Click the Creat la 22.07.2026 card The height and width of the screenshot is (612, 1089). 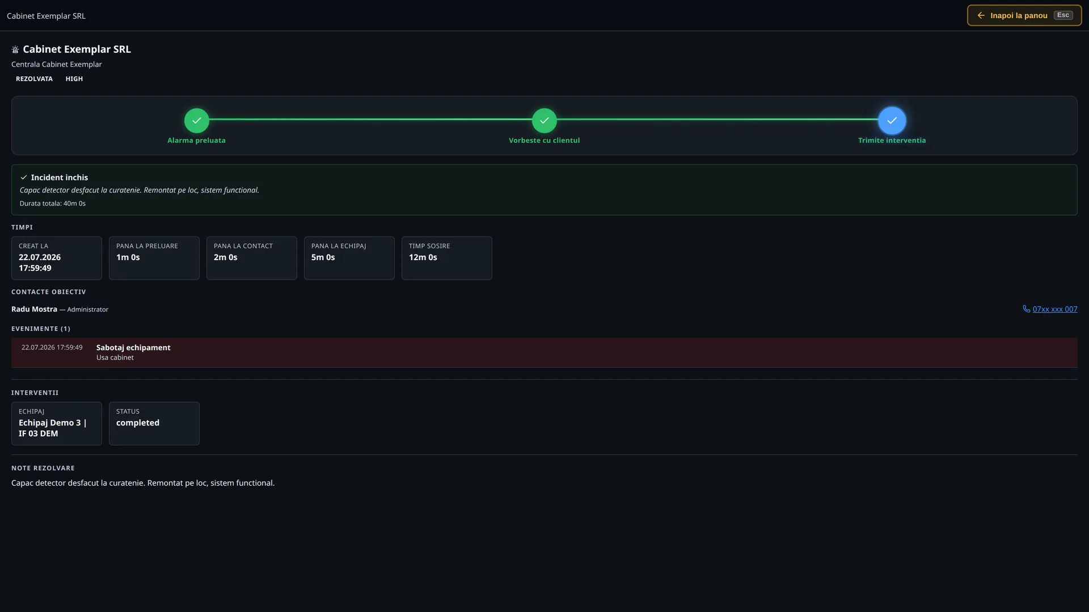[x=57, y=258]
